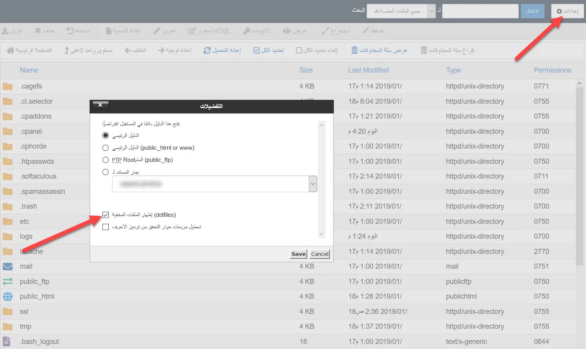Click Unselect All in the toolbar

pyautogui.click(x=317, y=50)
